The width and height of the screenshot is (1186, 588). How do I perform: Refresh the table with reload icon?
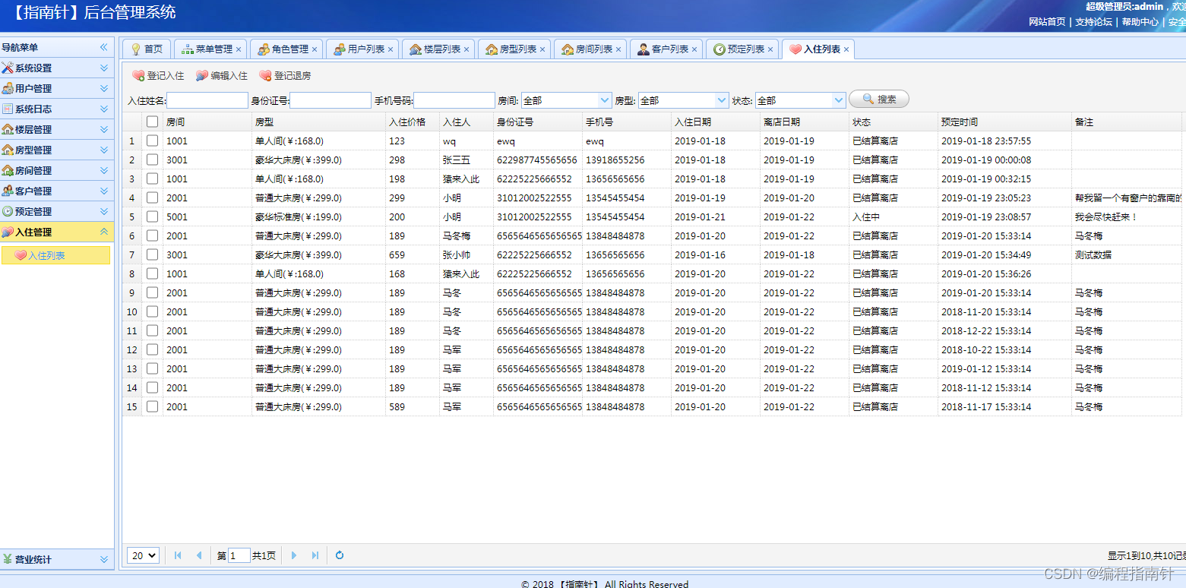pos(340,555)
